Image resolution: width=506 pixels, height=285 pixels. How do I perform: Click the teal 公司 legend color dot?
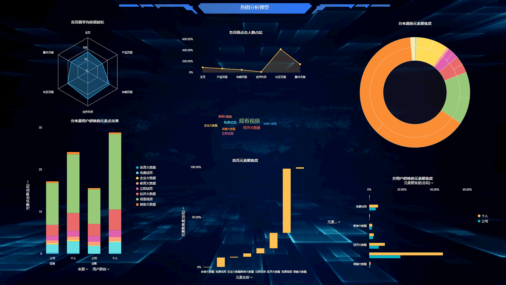click(479, 221)
